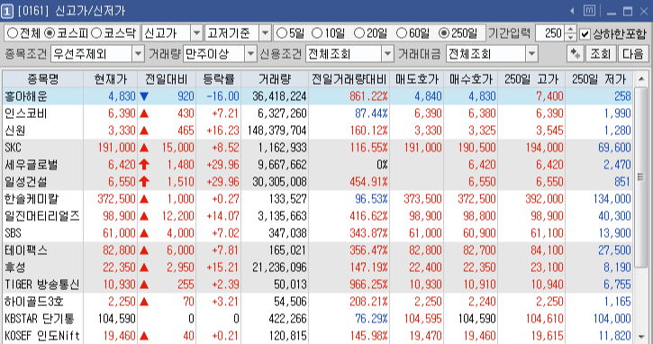This screenshot has width=653, height=344.
Task: Choose the 60일 period radio button
Action: click(401, 33)
